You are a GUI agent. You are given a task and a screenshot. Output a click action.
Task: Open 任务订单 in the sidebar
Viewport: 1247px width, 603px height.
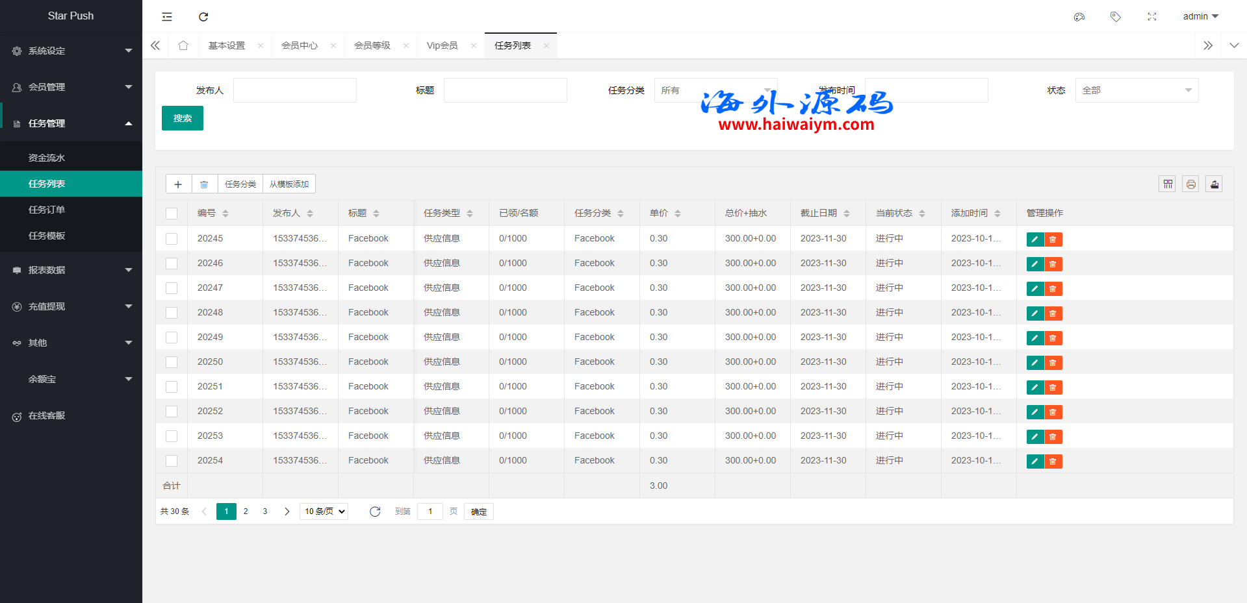click(x=47, y=210)
